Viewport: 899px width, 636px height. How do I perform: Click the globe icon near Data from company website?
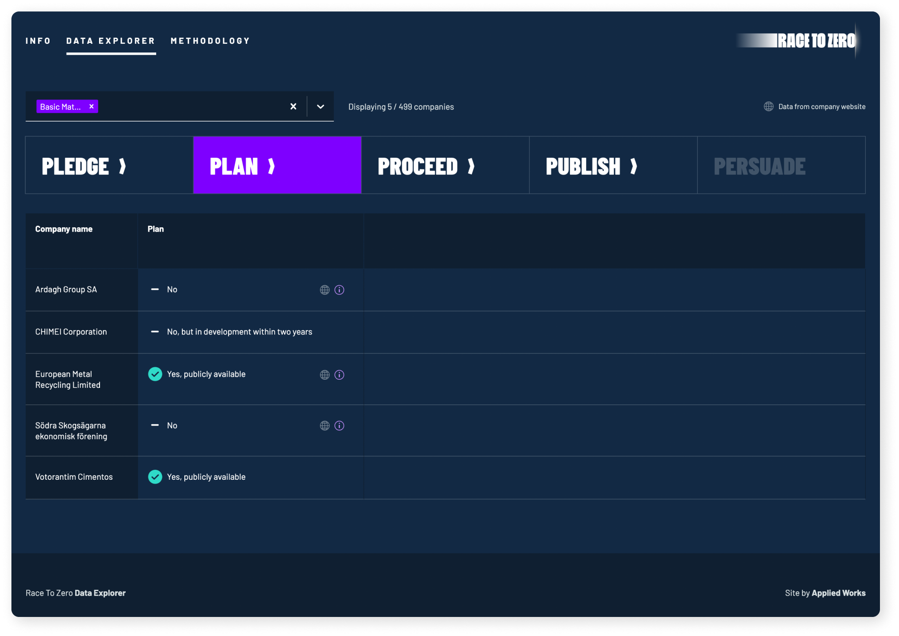pos(768,106)
